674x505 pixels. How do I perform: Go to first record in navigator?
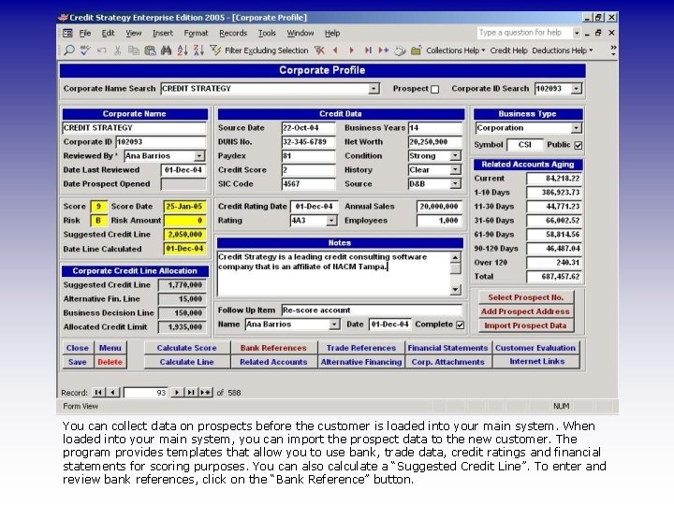click(98, 392)
